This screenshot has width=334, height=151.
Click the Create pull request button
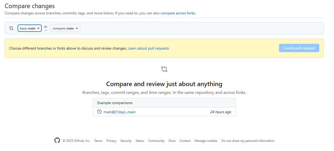(299, 48)
